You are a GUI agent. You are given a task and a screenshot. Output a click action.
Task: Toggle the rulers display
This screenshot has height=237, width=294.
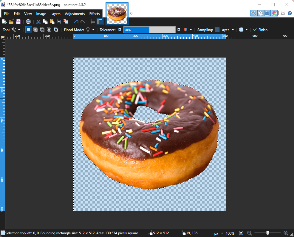tap(100, 22)
